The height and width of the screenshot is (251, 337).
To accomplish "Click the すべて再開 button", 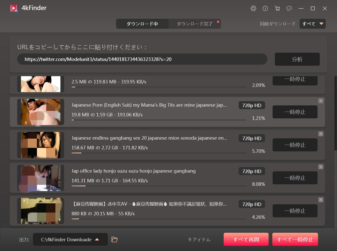I will tap(246, 240).
